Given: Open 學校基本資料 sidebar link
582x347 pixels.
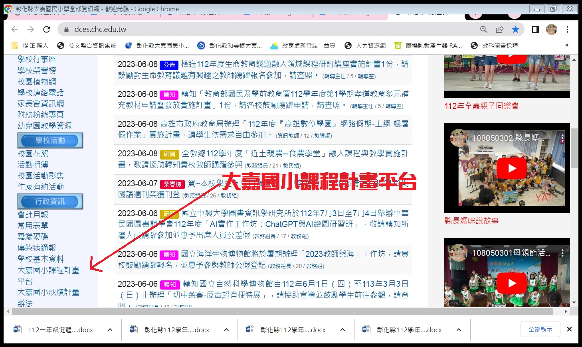Looking at the screenshot, I should [x=41, y=259].
